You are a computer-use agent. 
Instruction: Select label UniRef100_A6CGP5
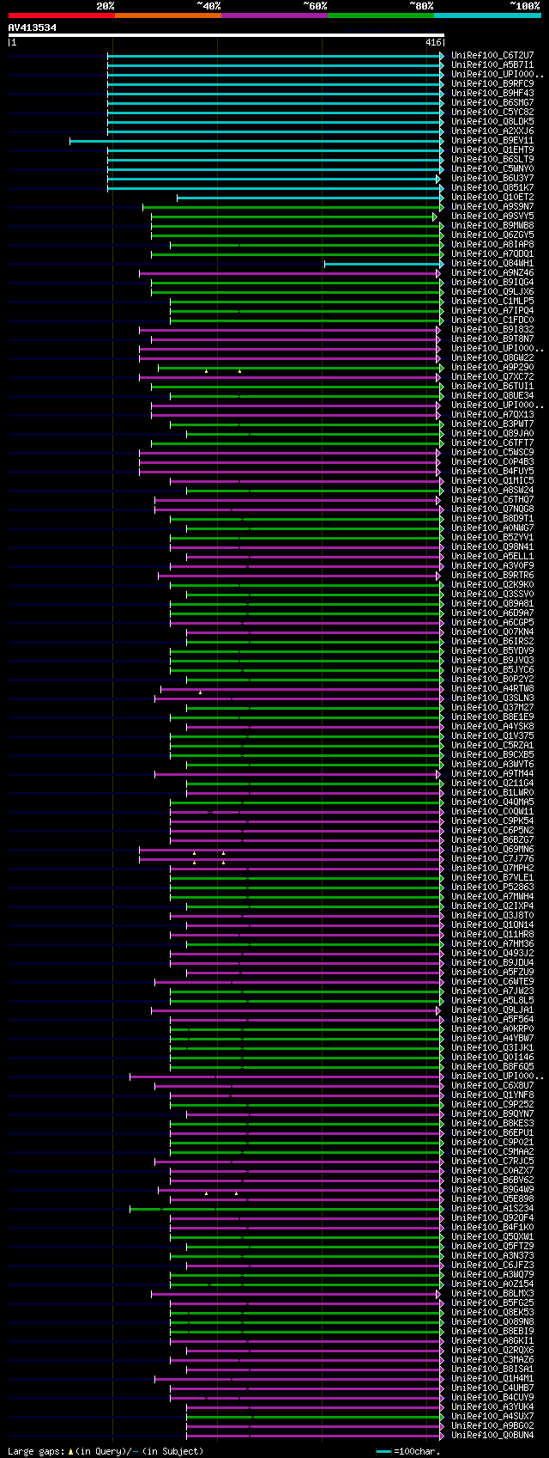[x=492, y=622]
